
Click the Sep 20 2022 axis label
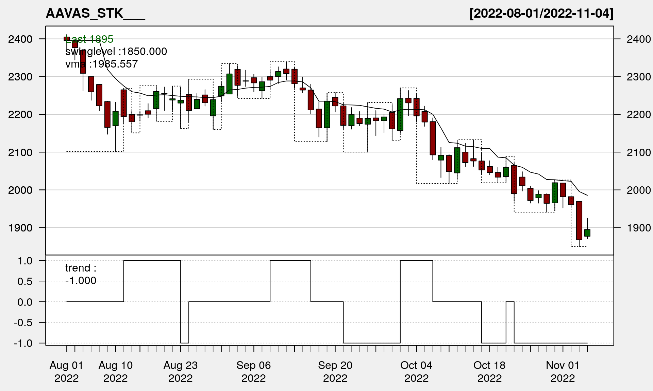[x=335, y=372]
